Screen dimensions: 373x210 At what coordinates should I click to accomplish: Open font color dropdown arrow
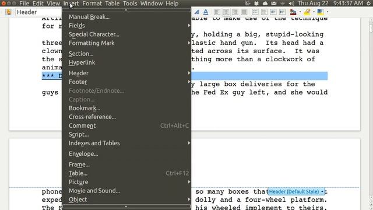click(x=300, y=12)
